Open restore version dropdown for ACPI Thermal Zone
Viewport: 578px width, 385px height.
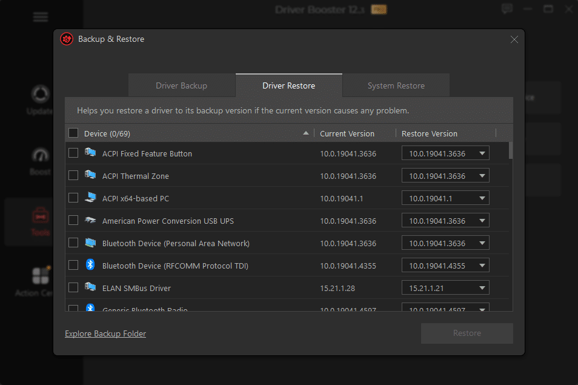coord(445,176)
